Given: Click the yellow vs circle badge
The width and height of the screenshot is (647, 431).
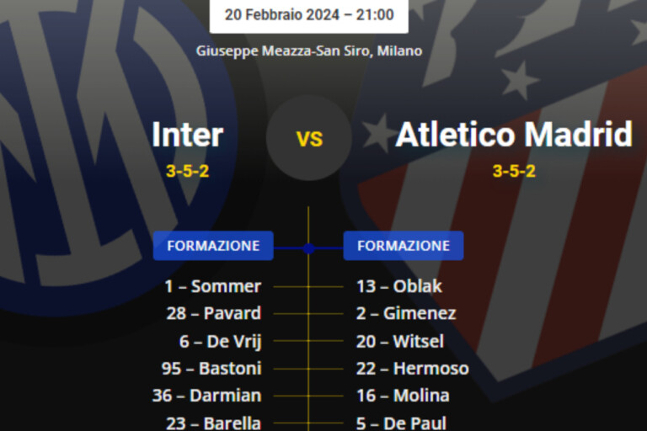Looking at the screenshot, I should point(309,137).
